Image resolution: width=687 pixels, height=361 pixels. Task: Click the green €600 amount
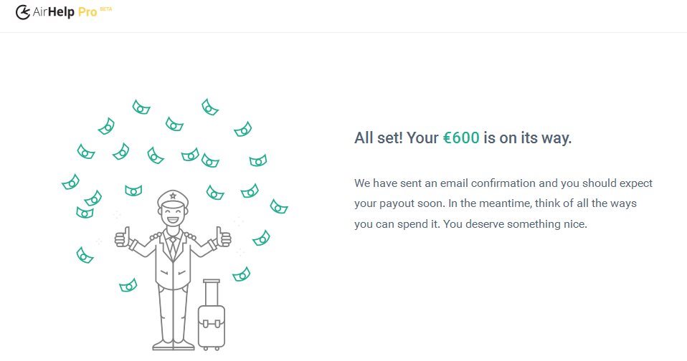pos(460,138)
